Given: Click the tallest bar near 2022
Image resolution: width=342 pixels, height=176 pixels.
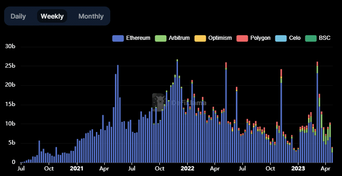Looking at the screenshot, I should click(177, 111).
